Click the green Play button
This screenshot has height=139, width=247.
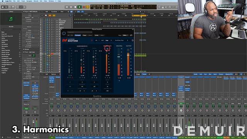80,7
